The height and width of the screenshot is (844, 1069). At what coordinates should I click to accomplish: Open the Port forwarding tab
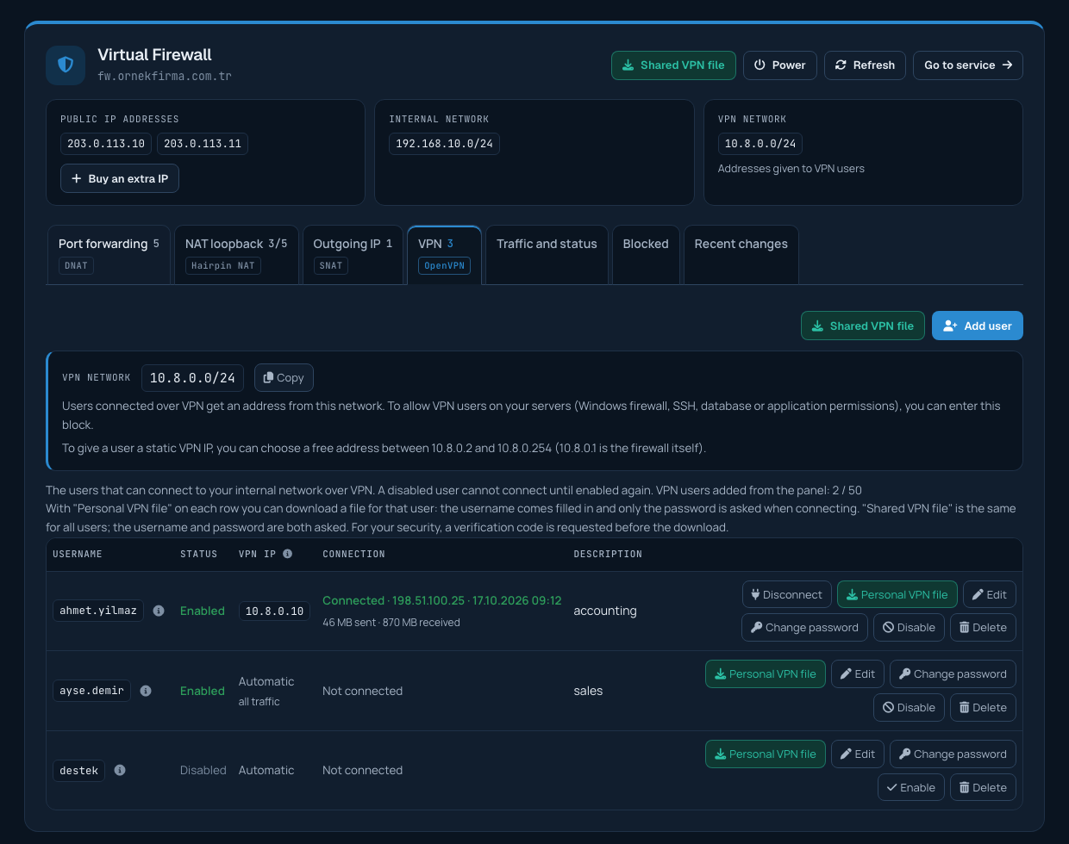(109, 254)
